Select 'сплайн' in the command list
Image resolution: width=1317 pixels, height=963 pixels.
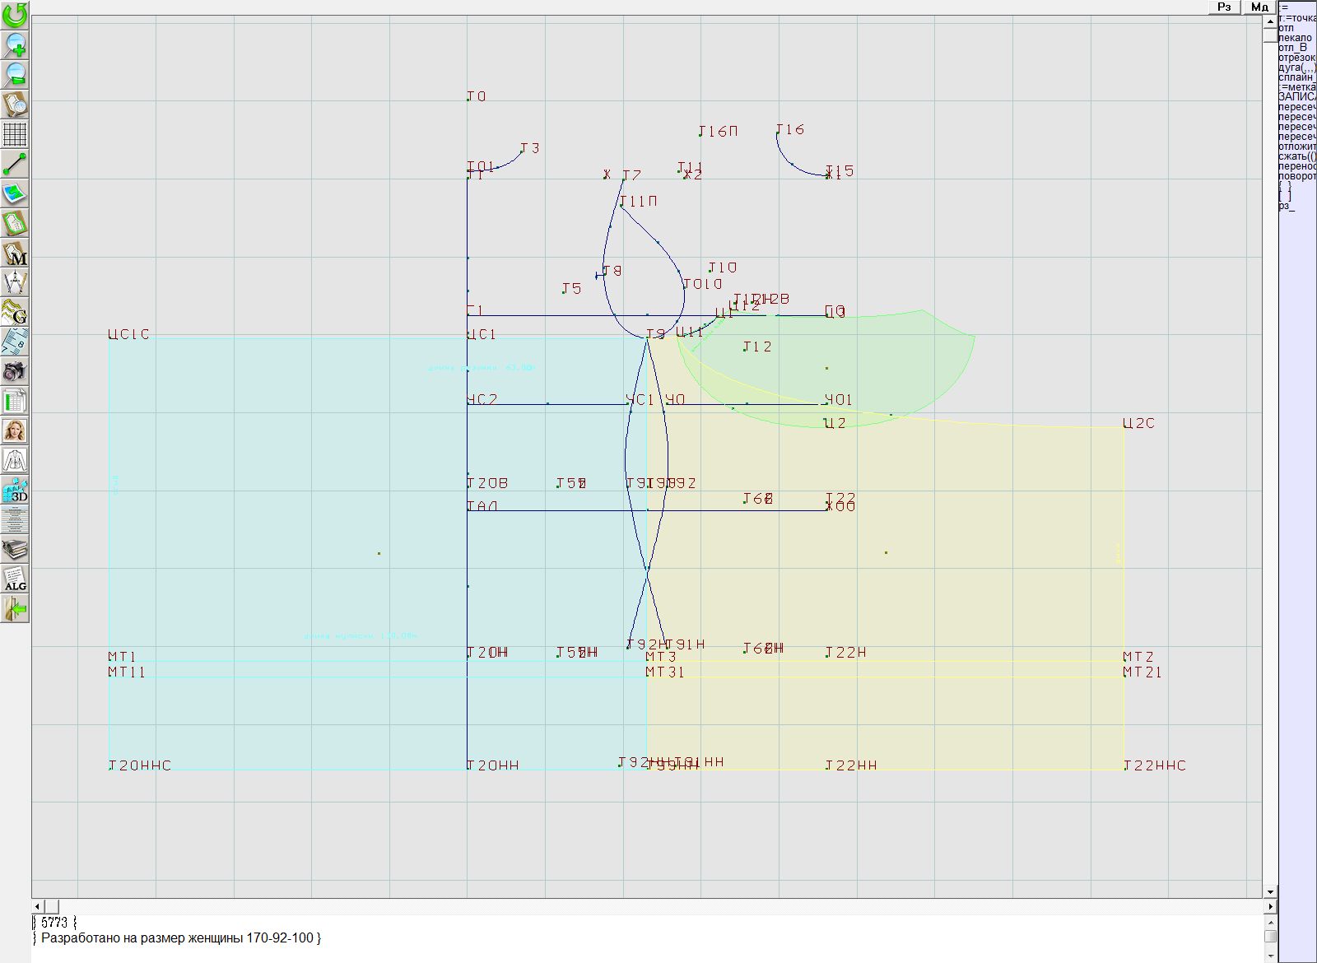1296,77
